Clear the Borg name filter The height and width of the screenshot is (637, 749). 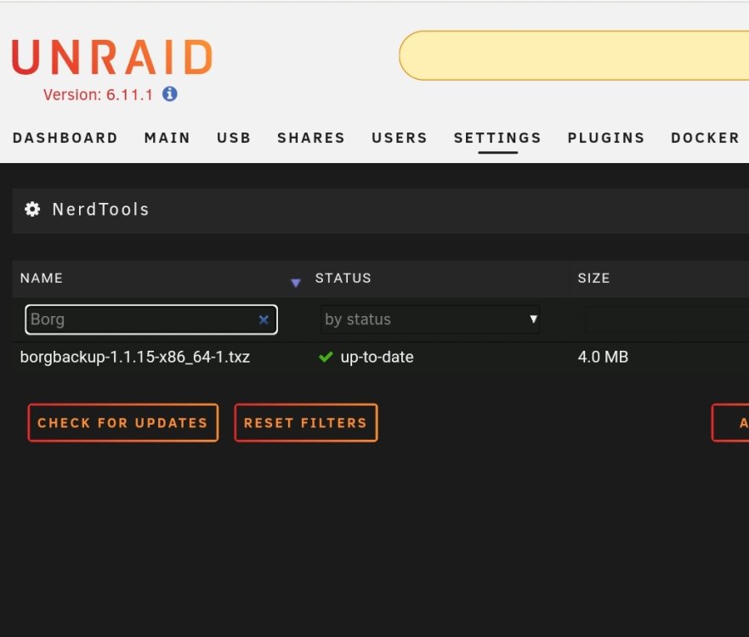[264, 319]
